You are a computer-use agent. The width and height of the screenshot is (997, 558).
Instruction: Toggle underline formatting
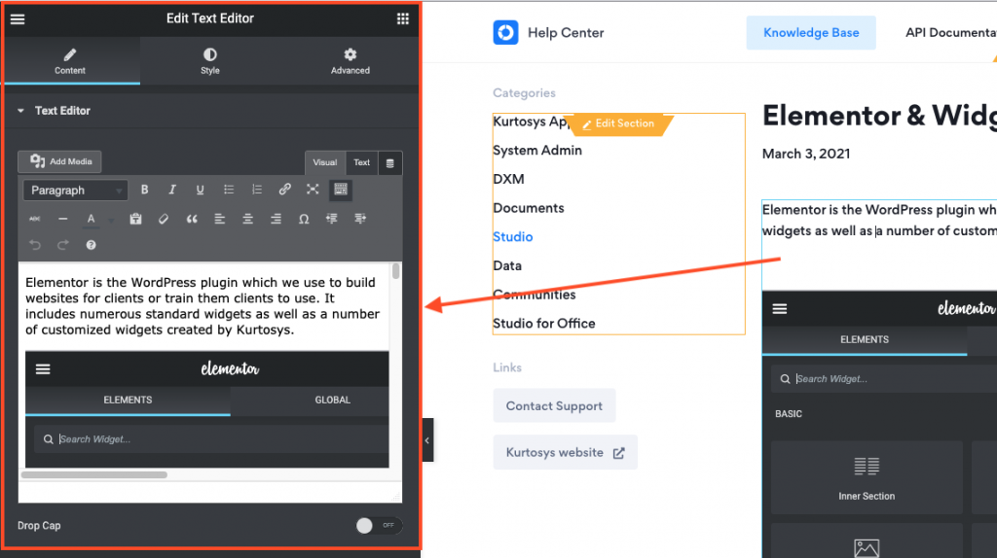point(200,190)
